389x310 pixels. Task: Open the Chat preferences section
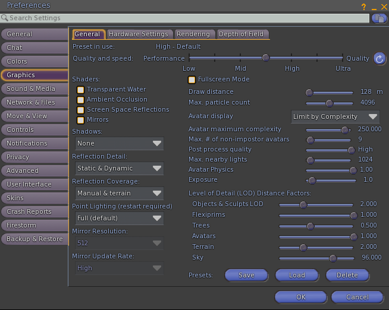(34, 48)
